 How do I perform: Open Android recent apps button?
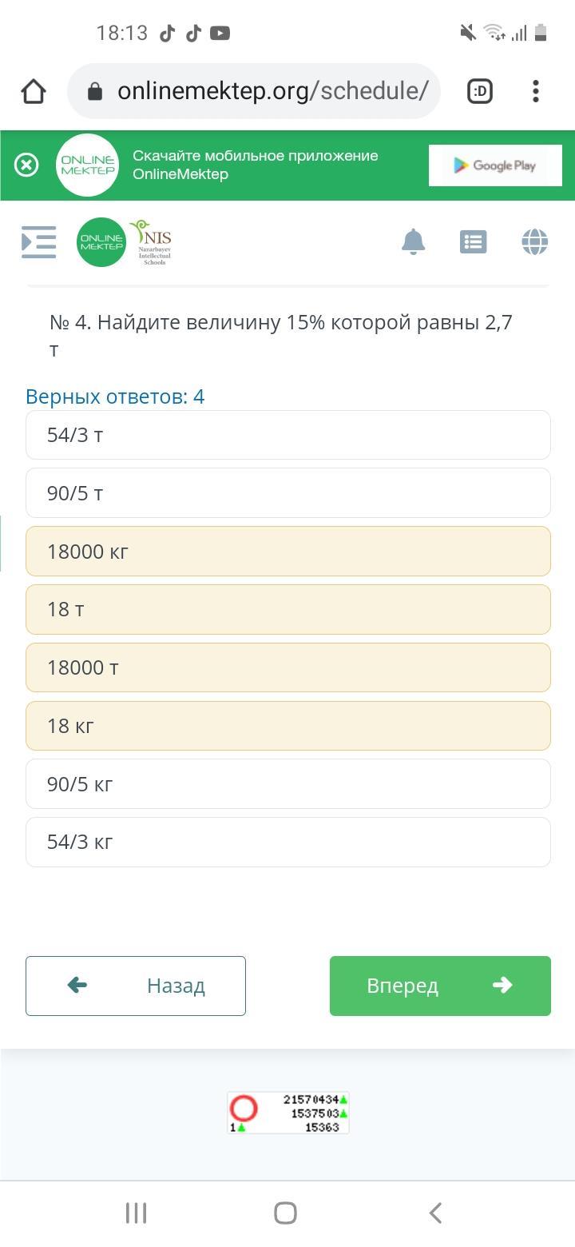tap(136, 1213)
